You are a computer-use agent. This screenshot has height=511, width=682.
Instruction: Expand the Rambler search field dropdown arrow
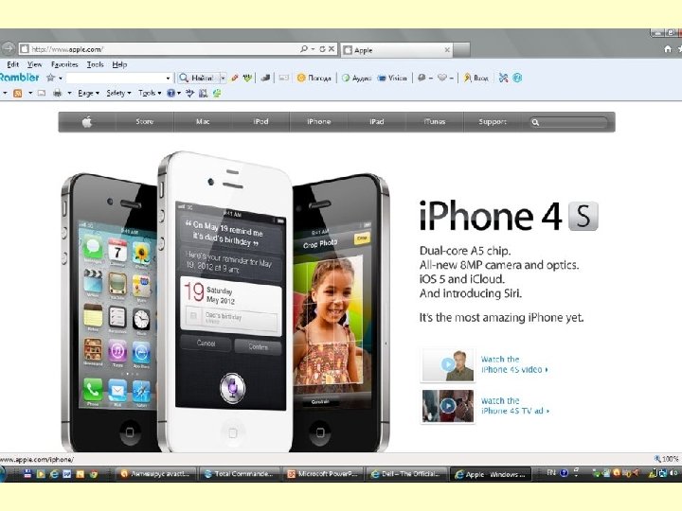[x=168, y=79]
